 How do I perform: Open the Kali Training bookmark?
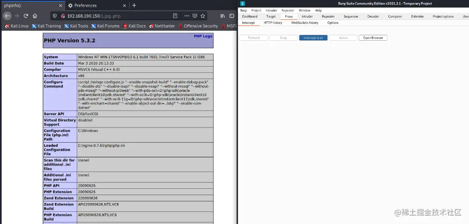(x=46, y=26)
